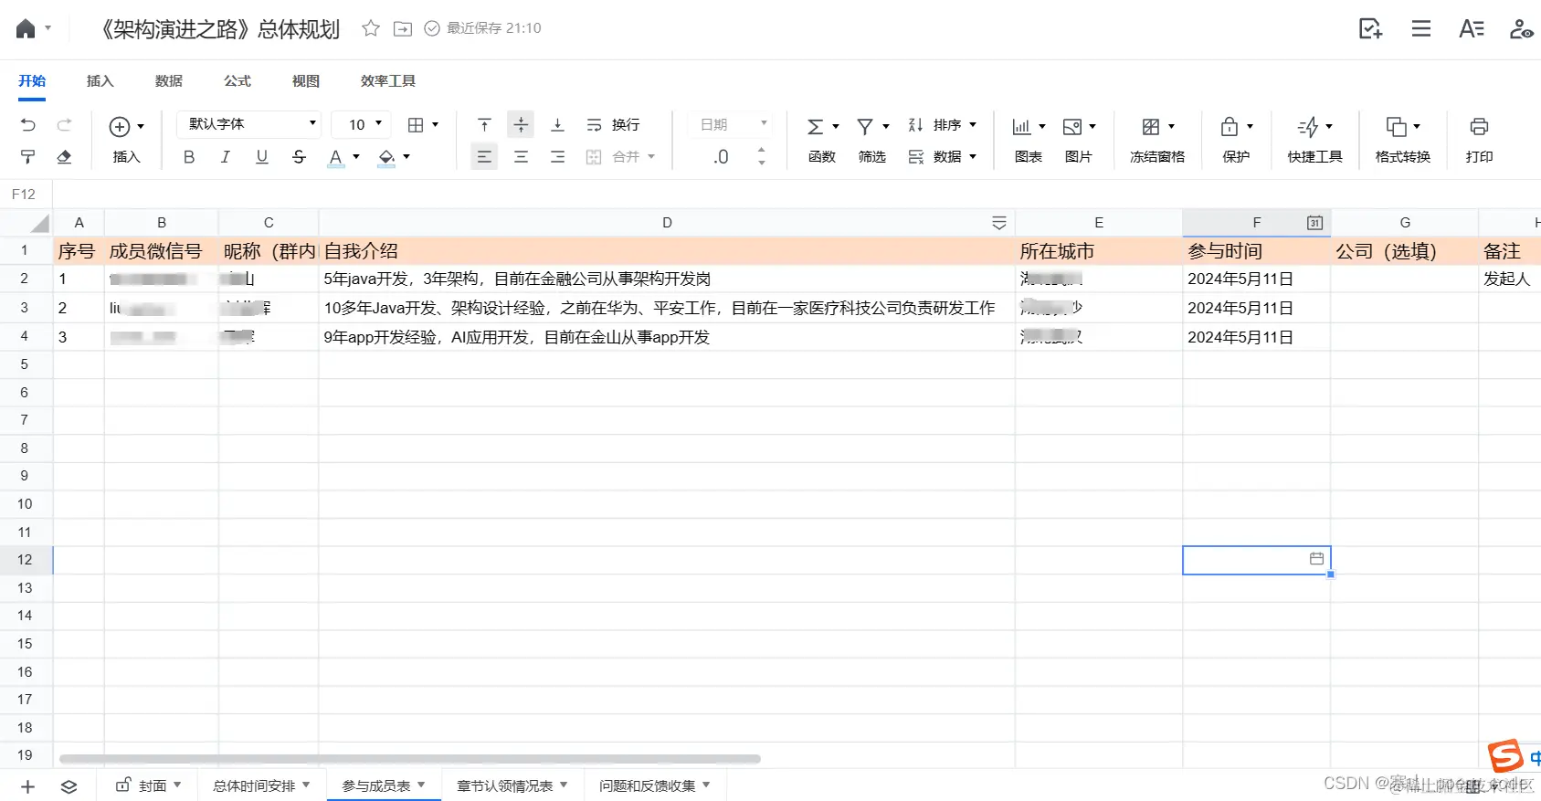The image size is (1541, 801).
Task: Click the undo arrow icon
Action: click(x=28, y=125)
